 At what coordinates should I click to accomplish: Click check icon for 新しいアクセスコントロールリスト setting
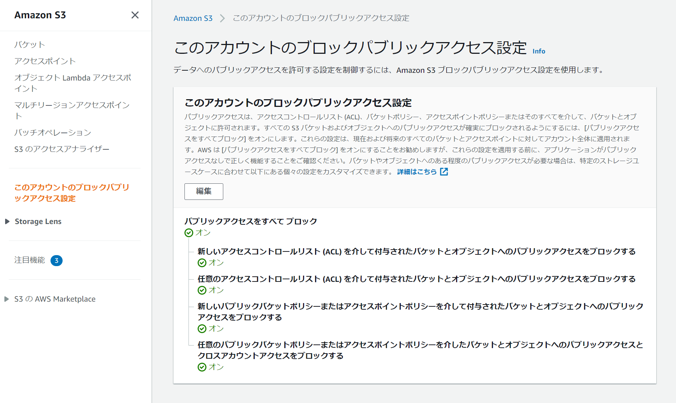(202, 263)
